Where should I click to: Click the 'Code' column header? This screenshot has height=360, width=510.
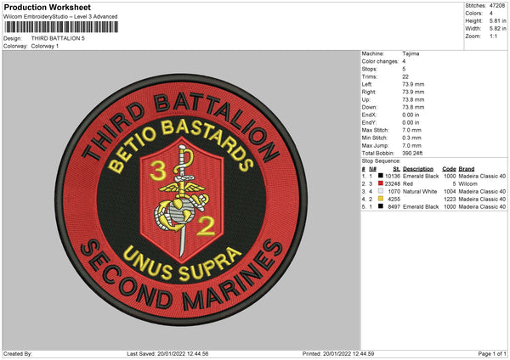coord(449,169)
